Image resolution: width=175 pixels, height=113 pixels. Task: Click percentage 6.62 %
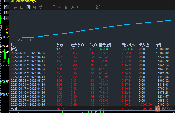point(127,93)
